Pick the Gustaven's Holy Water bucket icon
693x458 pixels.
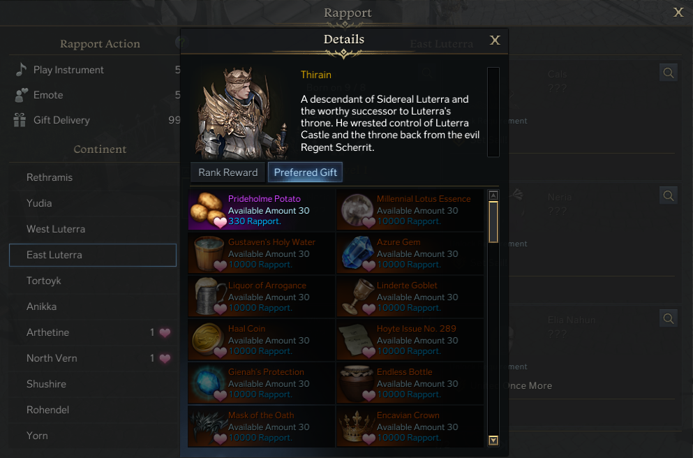(207, 253)
